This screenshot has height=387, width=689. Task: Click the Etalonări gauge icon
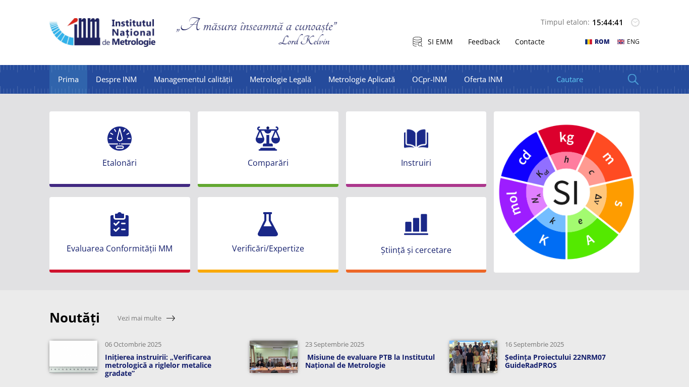[x=120, y=139]
